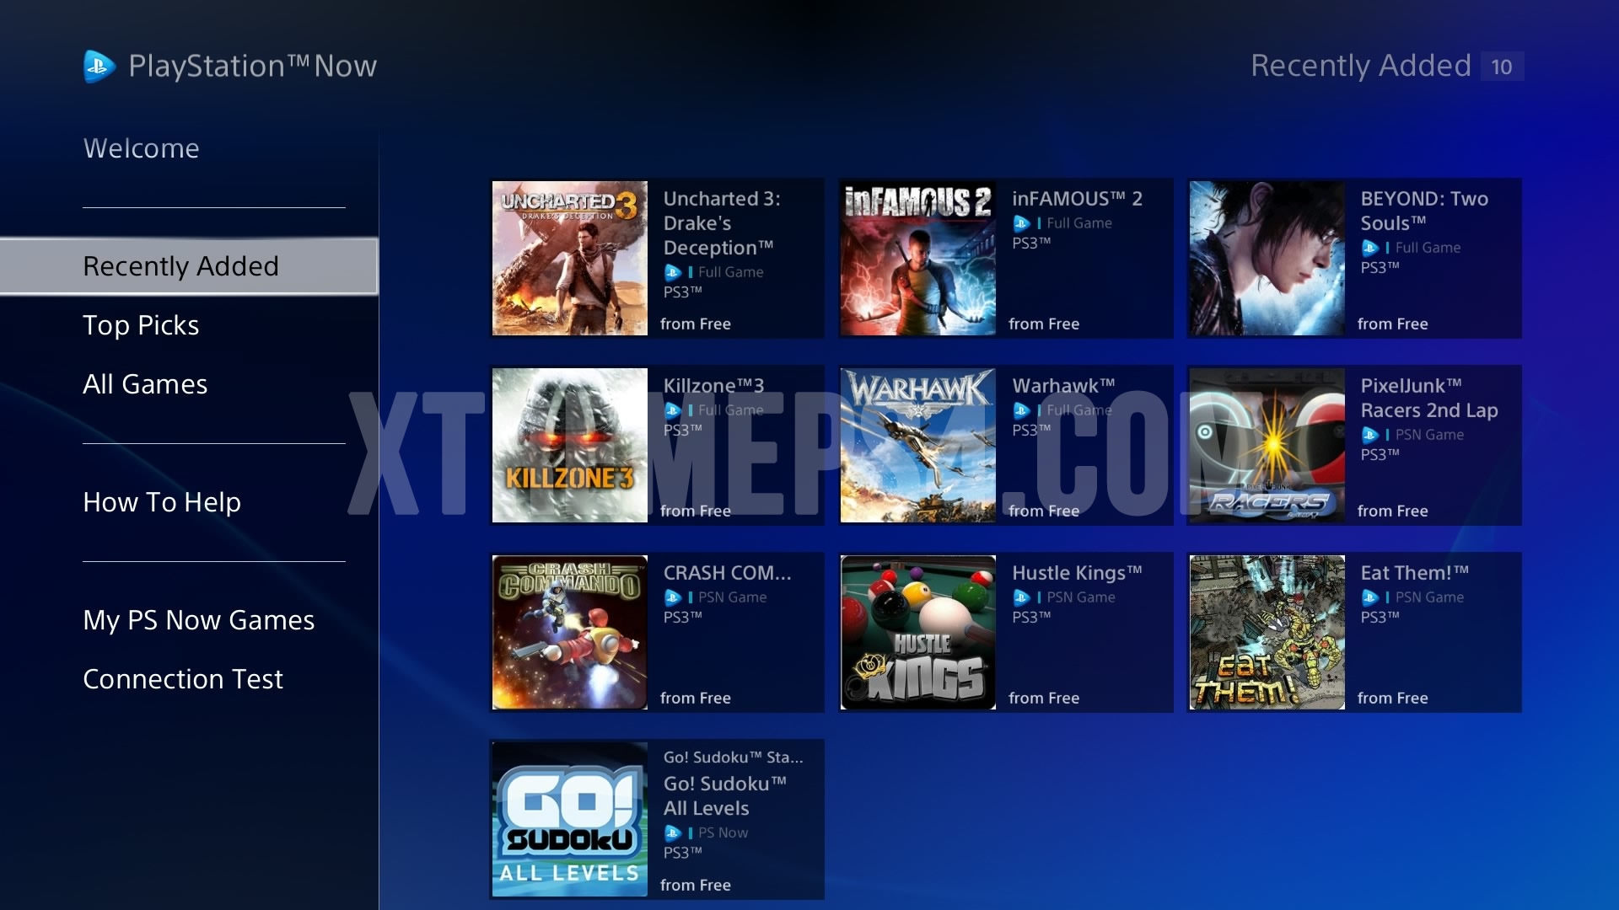Go to Top Picks section

point(141,325)
